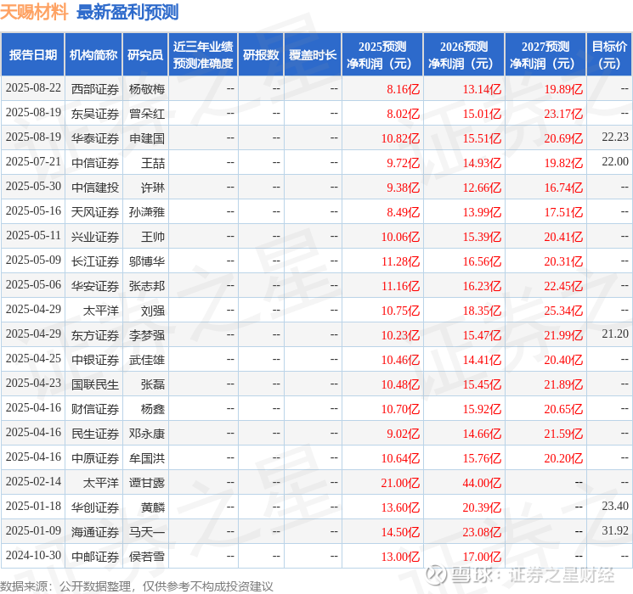
Task: Click the 2025预测净利润 column header
Action: (x=382, y=55)
